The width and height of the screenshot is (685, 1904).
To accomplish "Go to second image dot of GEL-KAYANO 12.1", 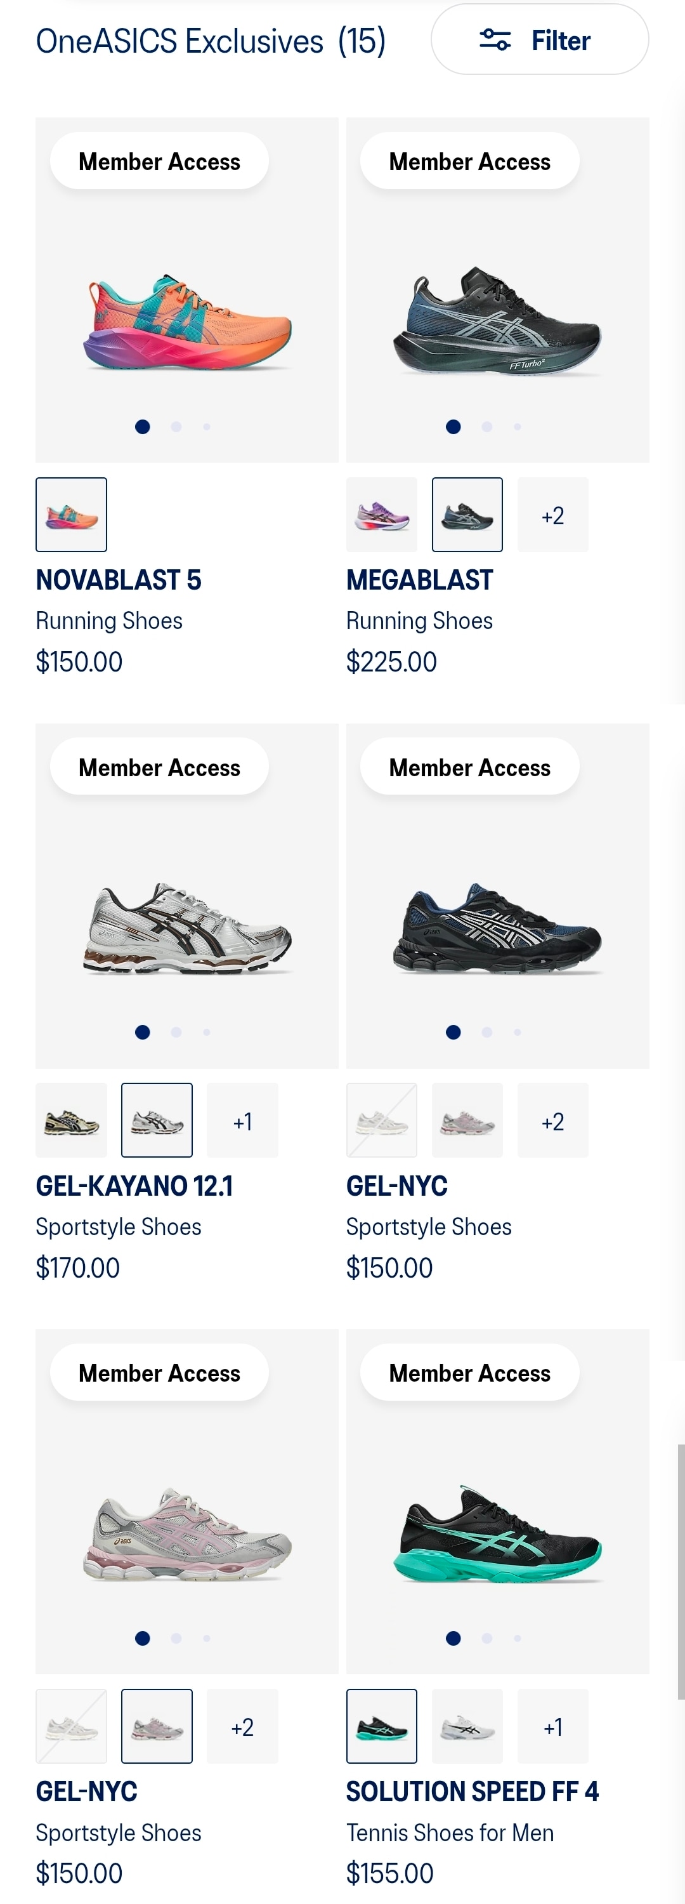I will [x=176, y=1033].
